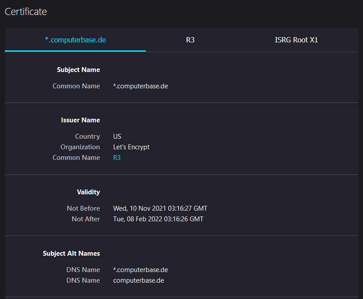Click the Subject Alt Names heading
363x299 pixels.
click(x=71, y=254)
